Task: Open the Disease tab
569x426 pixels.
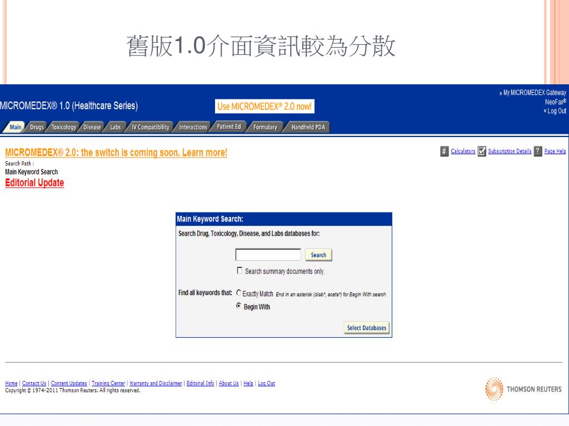Action: tap(92, 127)
